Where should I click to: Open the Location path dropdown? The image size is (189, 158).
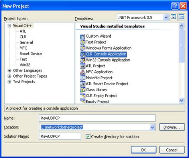tap(152, 128)
